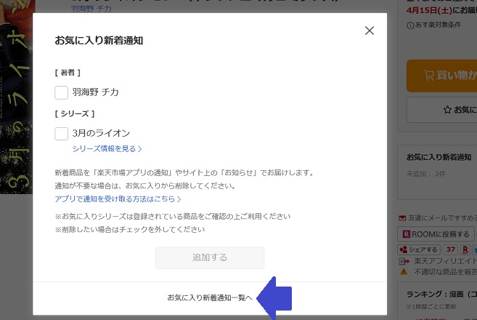This screenshot has width=477, height=320.
Task: Click the 未追加: 2件 text
Action: 426,174
